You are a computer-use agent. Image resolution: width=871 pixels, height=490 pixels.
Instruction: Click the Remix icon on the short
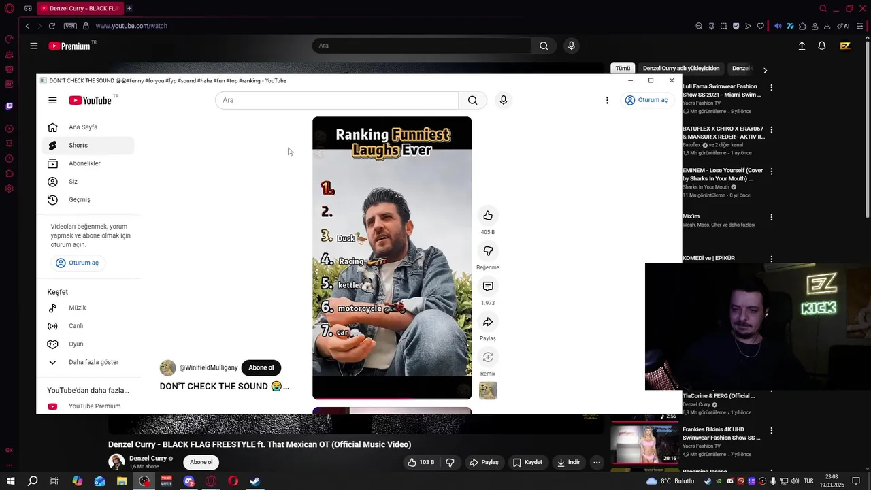point(488,357)
